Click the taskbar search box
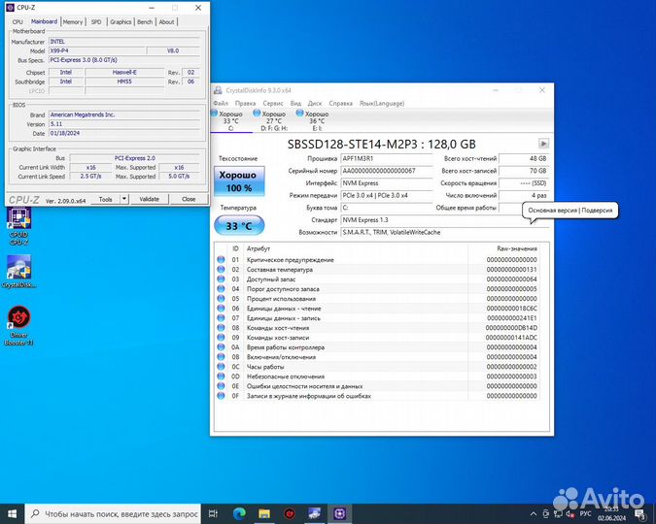The image size is (656, 524). [113, 513]
